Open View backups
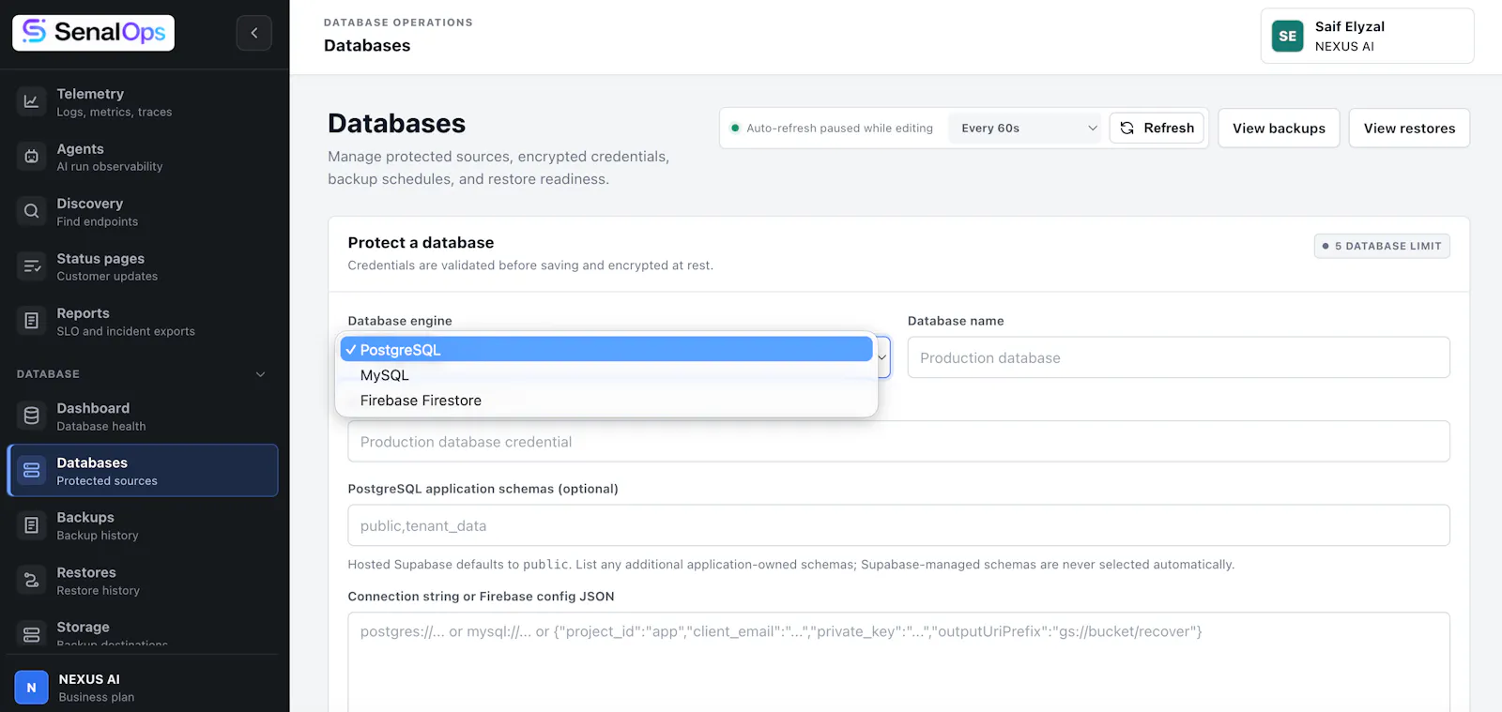 (1279, 128)
